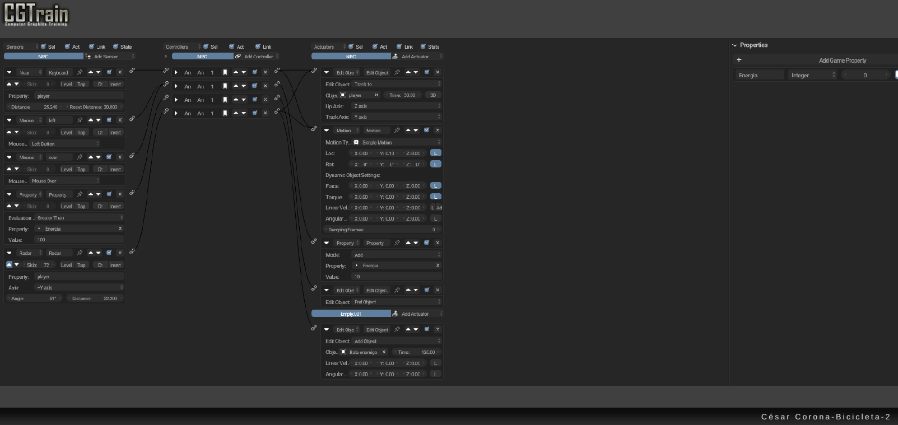The height and width of the screenshot is (425, 898).
Task: Click the Near sensor's link socket
Action: 132,71
